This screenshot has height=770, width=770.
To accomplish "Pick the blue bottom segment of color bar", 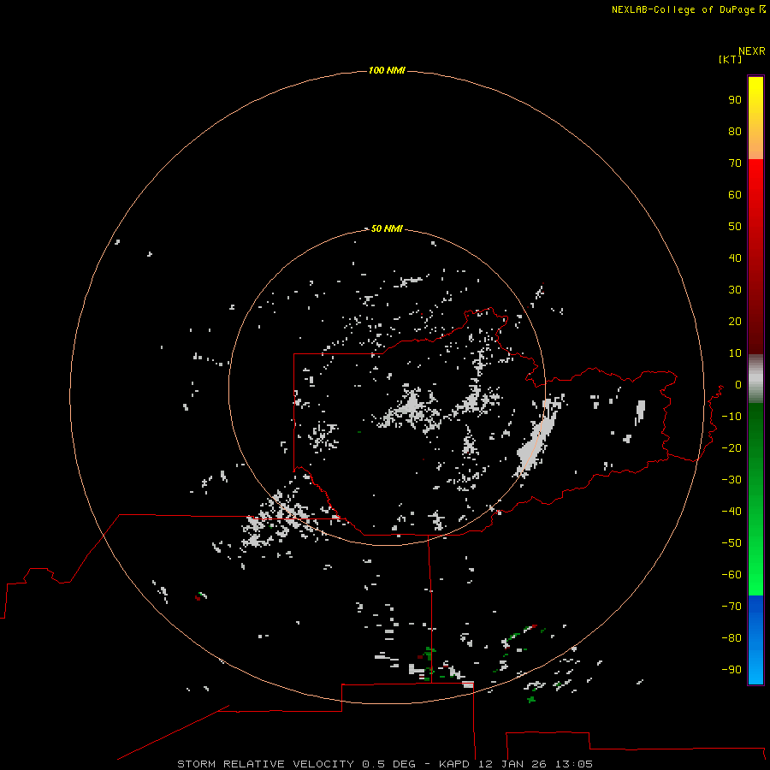I will click(x=755, y=640).
